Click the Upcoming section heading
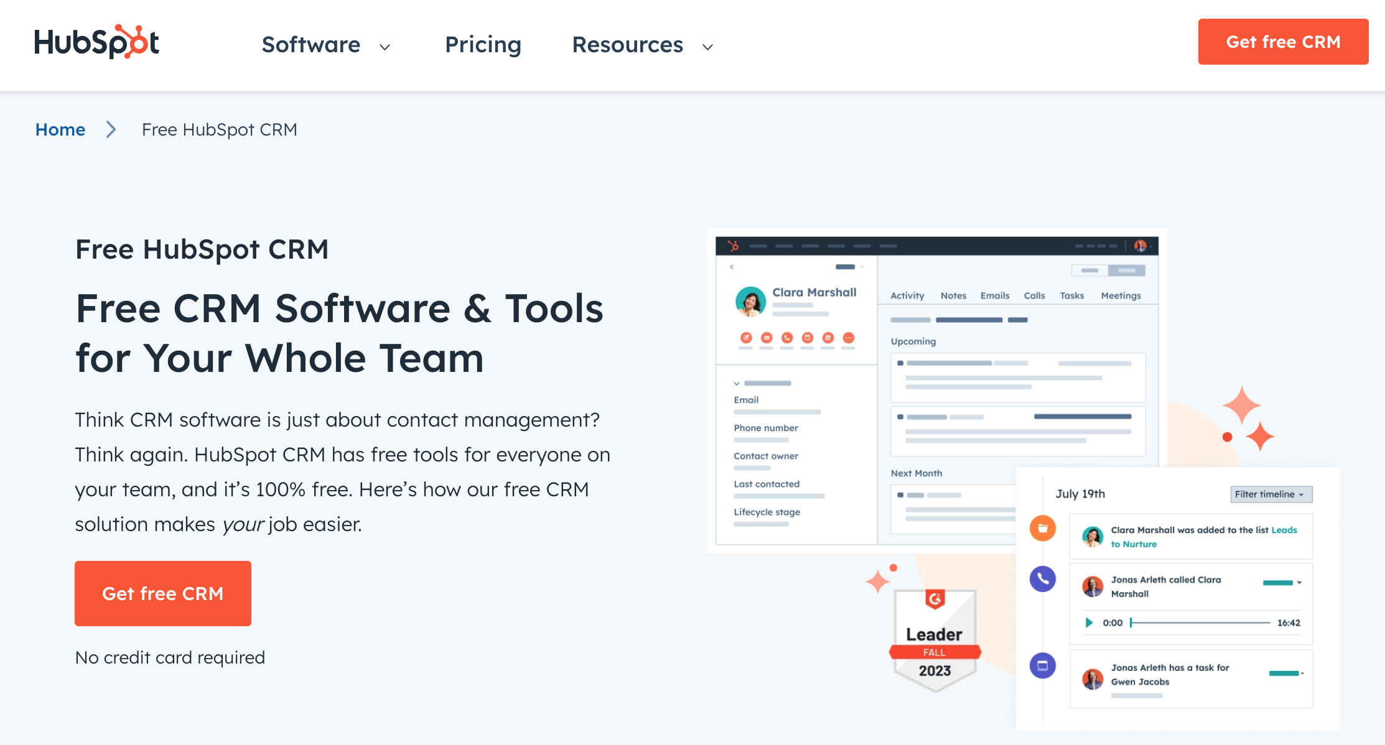The image size is (1385, 745). [x=913, y=341]
